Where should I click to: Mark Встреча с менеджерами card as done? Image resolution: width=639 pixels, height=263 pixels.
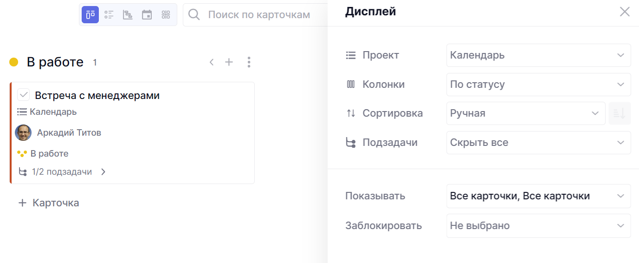24,95
